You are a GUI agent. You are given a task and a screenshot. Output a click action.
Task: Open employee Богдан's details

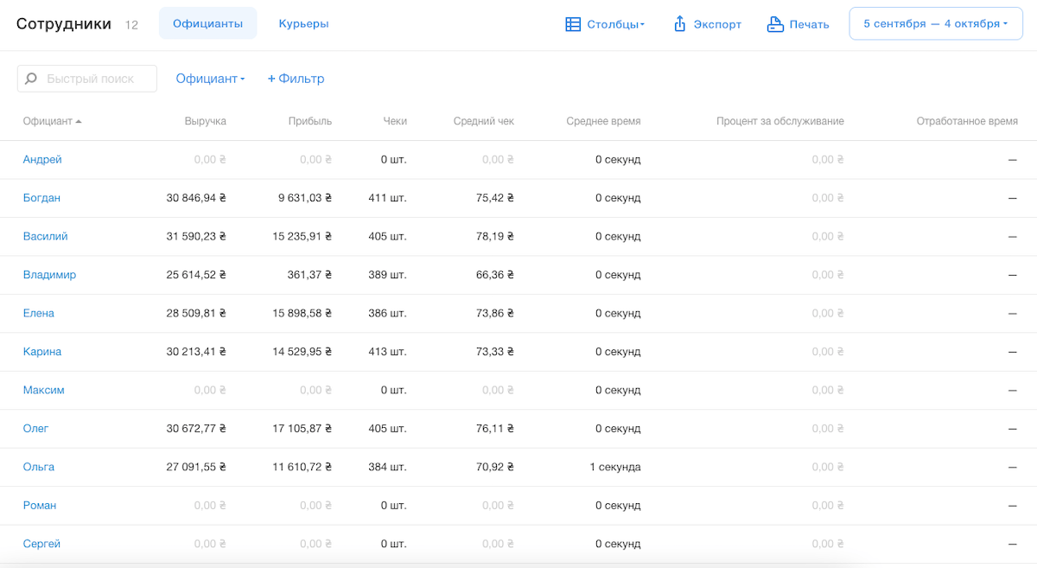pos(41,198)
